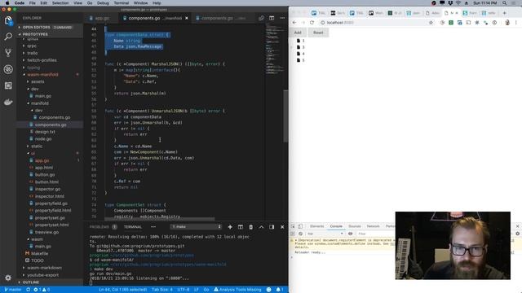The height and width of the screenshot is (293, 522).
Task: Open the Docker view in activity bar
Action: (8, 102)
